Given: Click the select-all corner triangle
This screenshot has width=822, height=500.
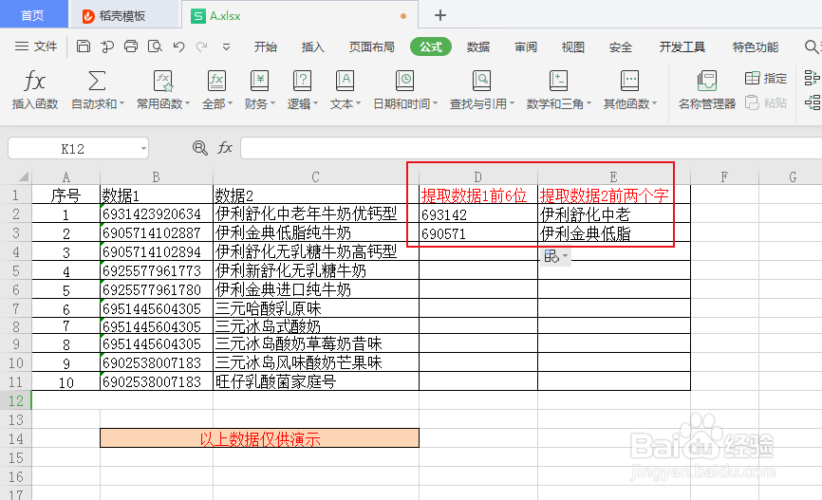Looking at the screenshot, I should (23, 176).
